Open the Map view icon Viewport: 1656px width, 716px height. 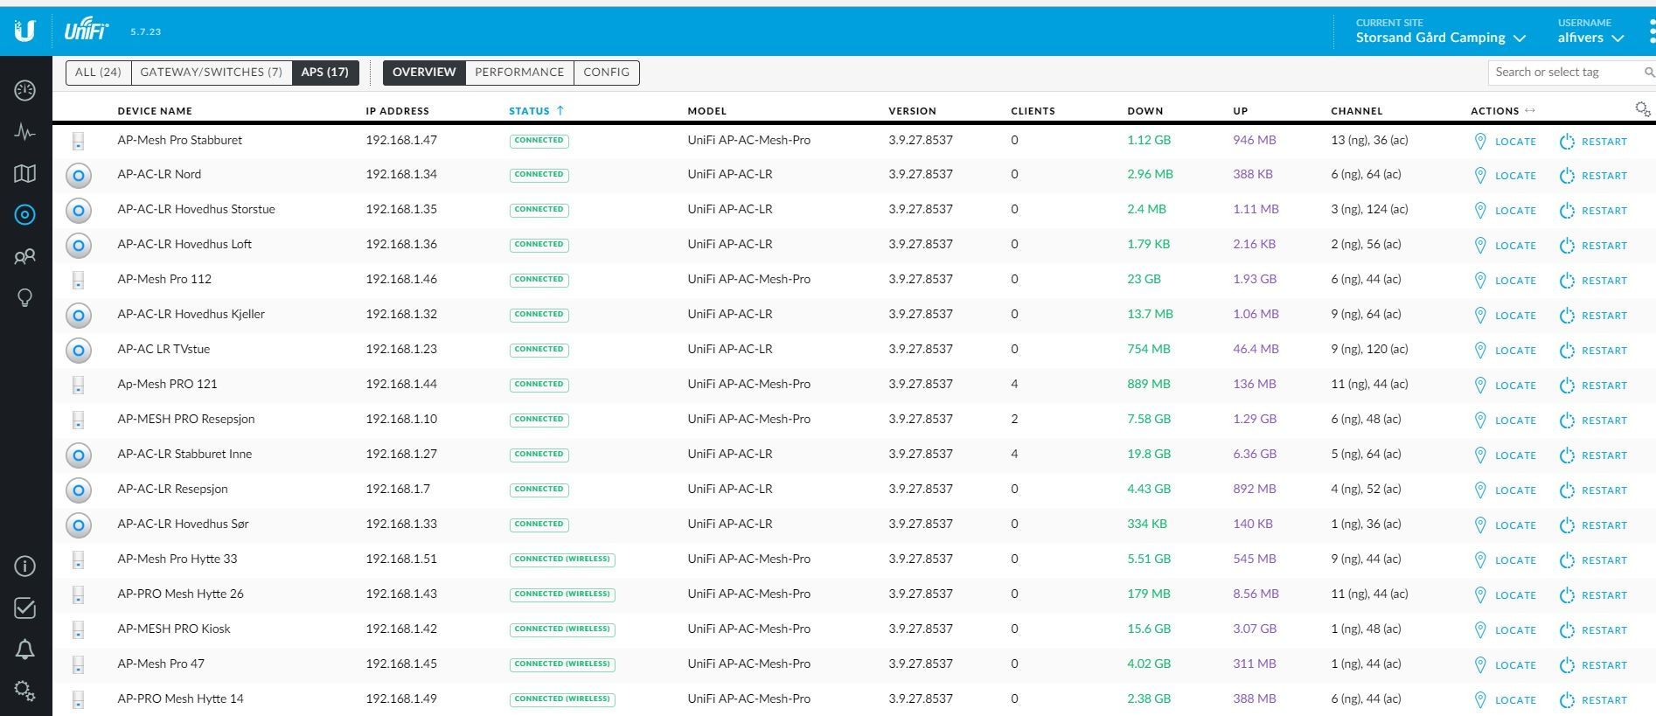tap(24, 173)
